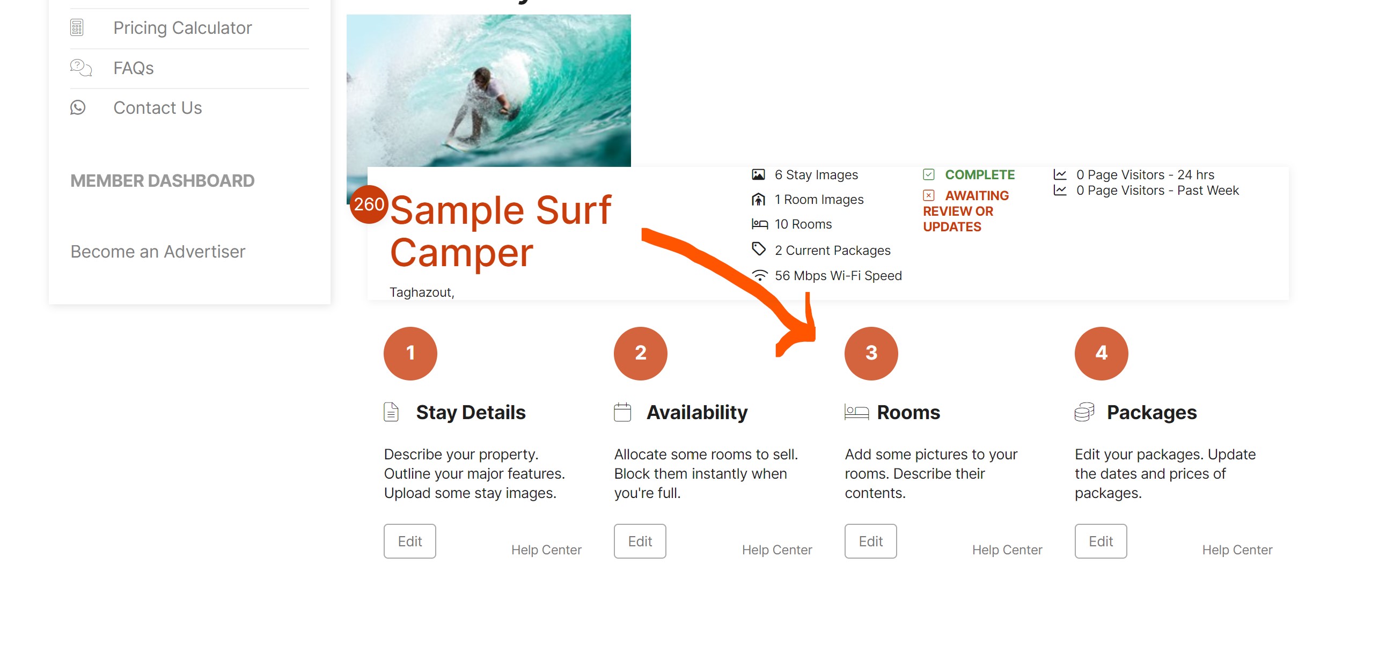This screenshot has width=1379, height=659.
Task: Select Become an Advertiser link
Action: [x=158, y=252]
